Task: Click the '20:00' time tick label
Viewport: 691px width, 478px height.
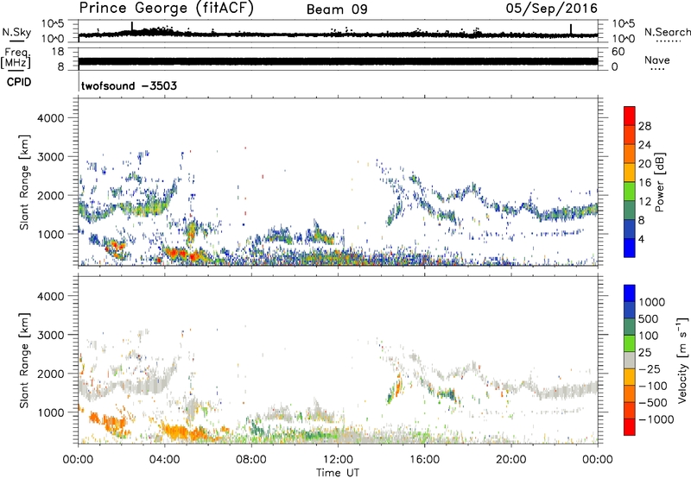Action: (511, 460)
